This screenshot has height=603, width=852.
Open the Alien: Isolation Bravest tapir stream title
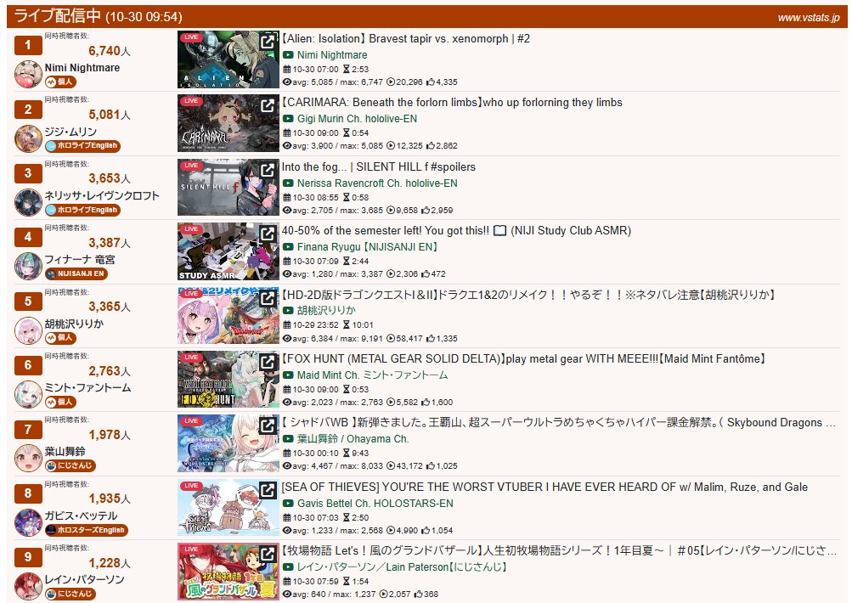(x=405, y=38)
